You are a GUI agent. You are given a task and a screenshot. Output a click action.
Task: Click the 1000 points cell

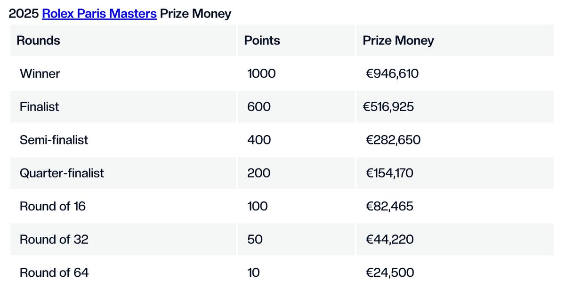click(261, 74)
